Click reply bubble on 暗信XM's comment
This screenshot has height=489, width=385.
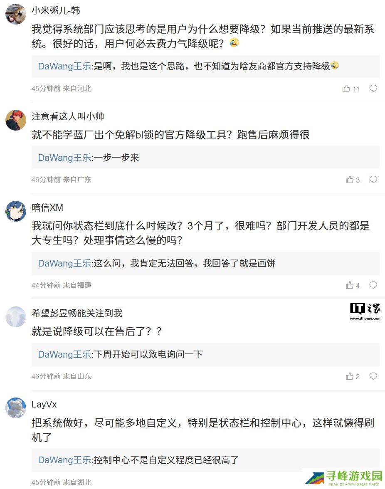[x=373, y=285]
